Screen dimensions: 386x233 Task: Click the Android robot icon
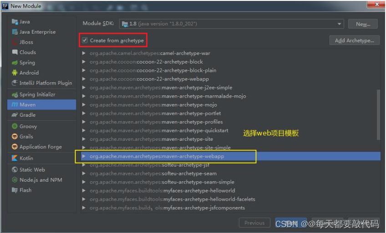coord(15,73)
